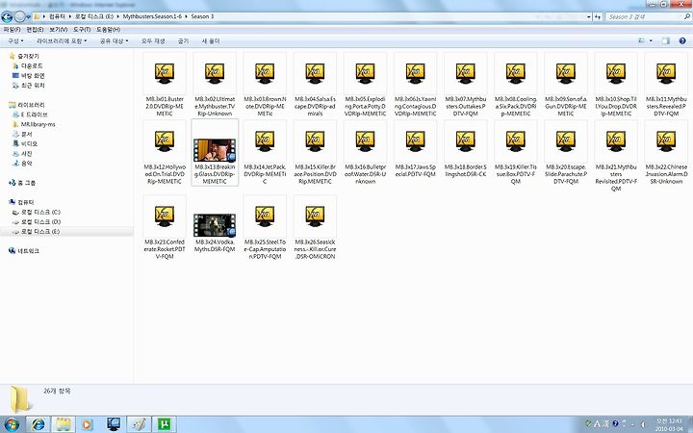This screenshot has height=433, width=693.
Task: Select MB.3x23.Confederate.Rocket file icon
Action: [x=165, y=216]
